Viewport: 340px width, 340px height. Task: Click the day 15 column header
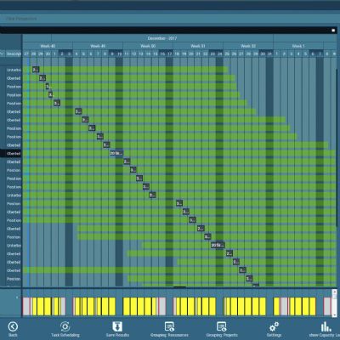(x=156, y=54)
